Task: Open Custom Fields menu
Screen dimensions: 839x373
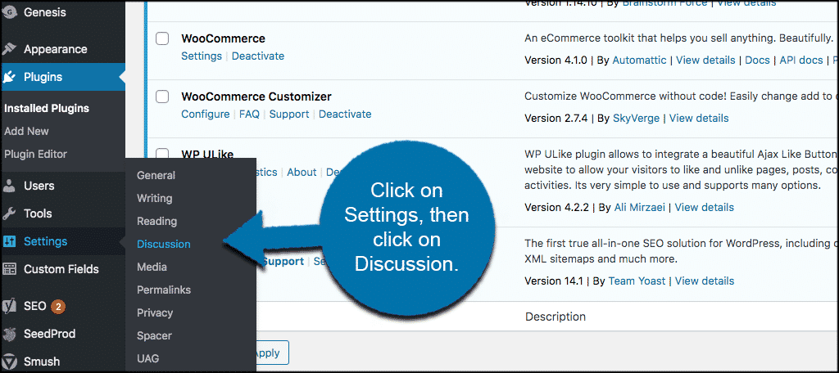Action: 62,269
